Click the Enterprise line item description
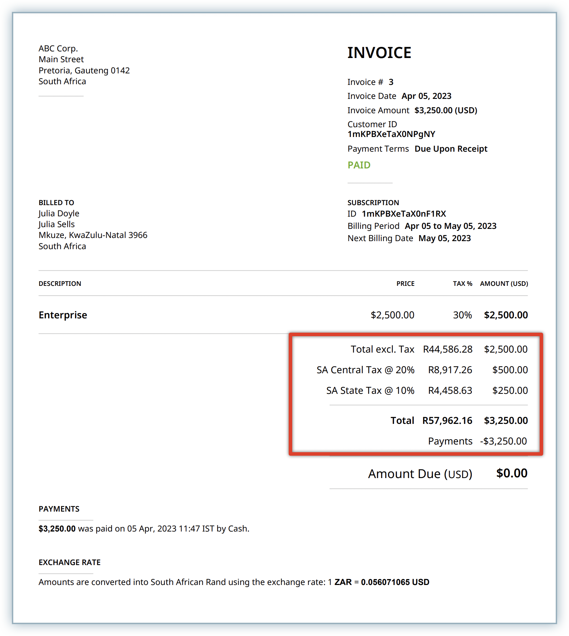 click(x=63, y=315)
